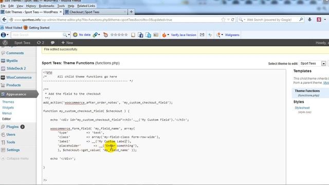Open the History menu
The image size is (329, 185).
click(x=31, y=6)
